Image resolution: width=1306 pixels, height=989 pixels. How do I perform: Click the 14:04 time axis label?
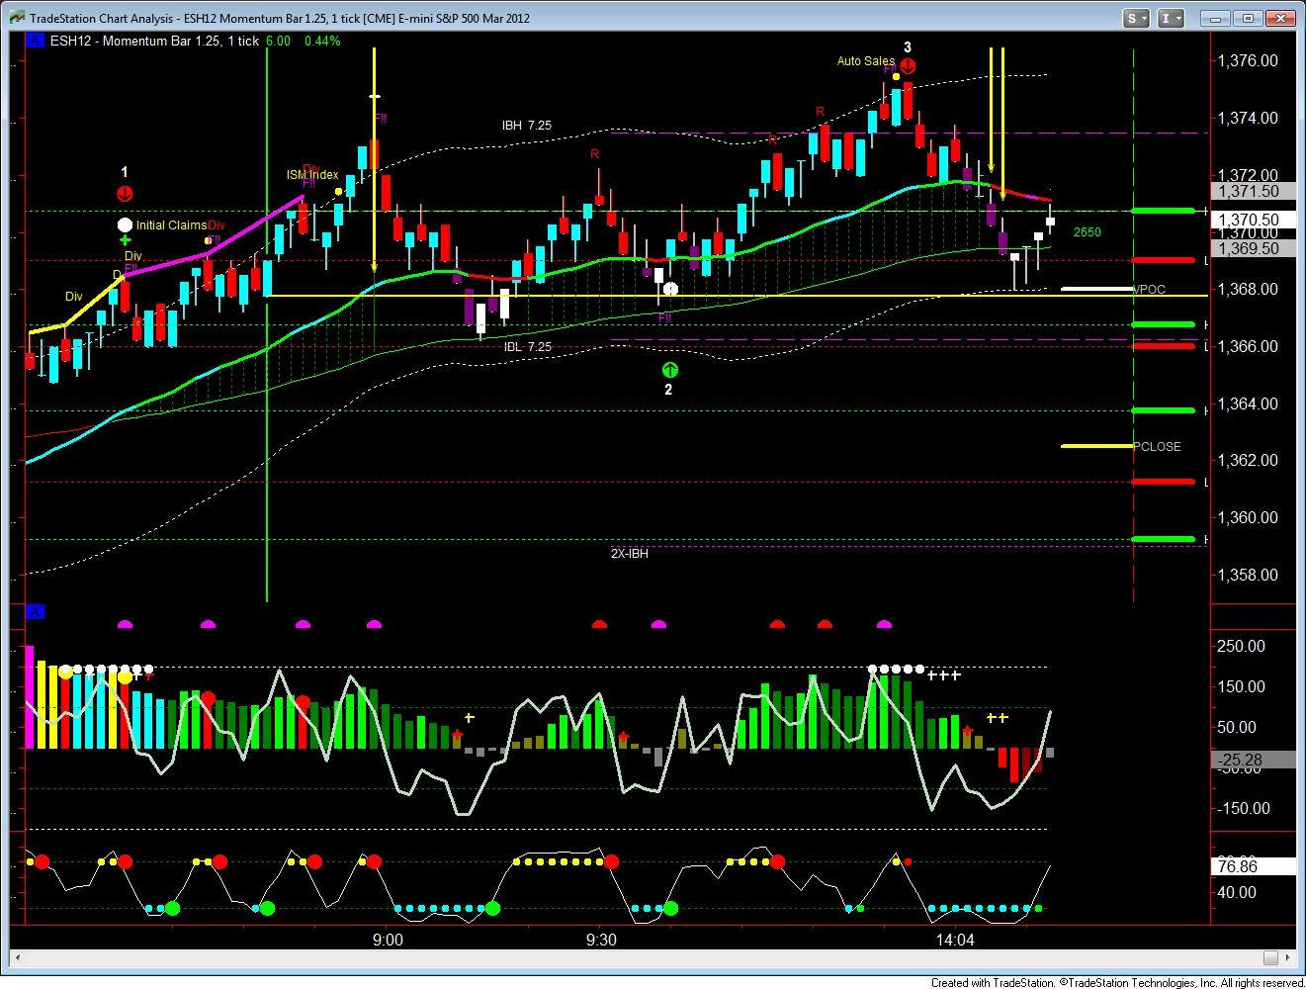pyautogui.click(x=954, y=940)
